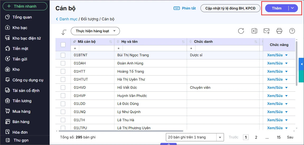Click the sort icon on Mã cán bộ column

tap(110, 42)
